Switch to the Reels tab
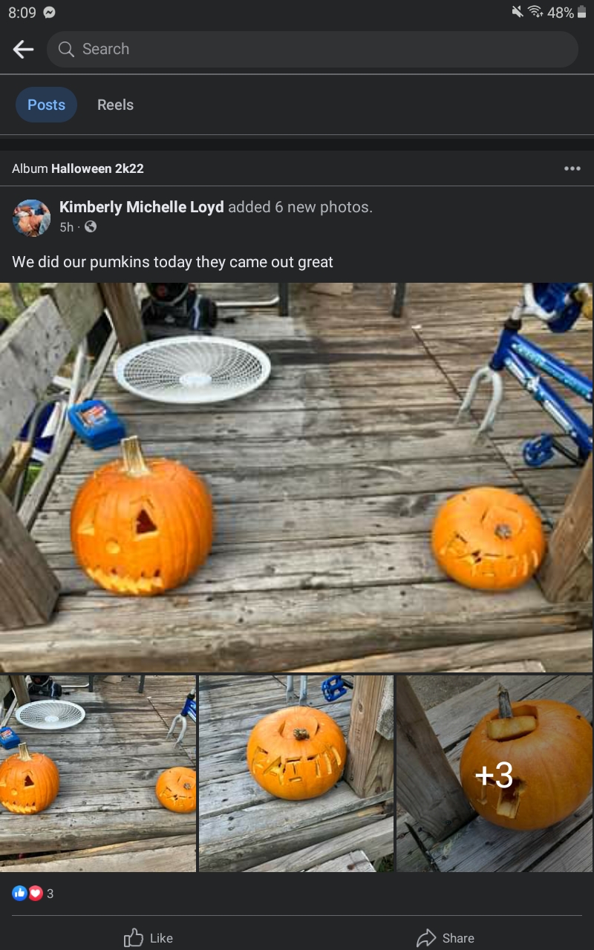 click(115, 105)
